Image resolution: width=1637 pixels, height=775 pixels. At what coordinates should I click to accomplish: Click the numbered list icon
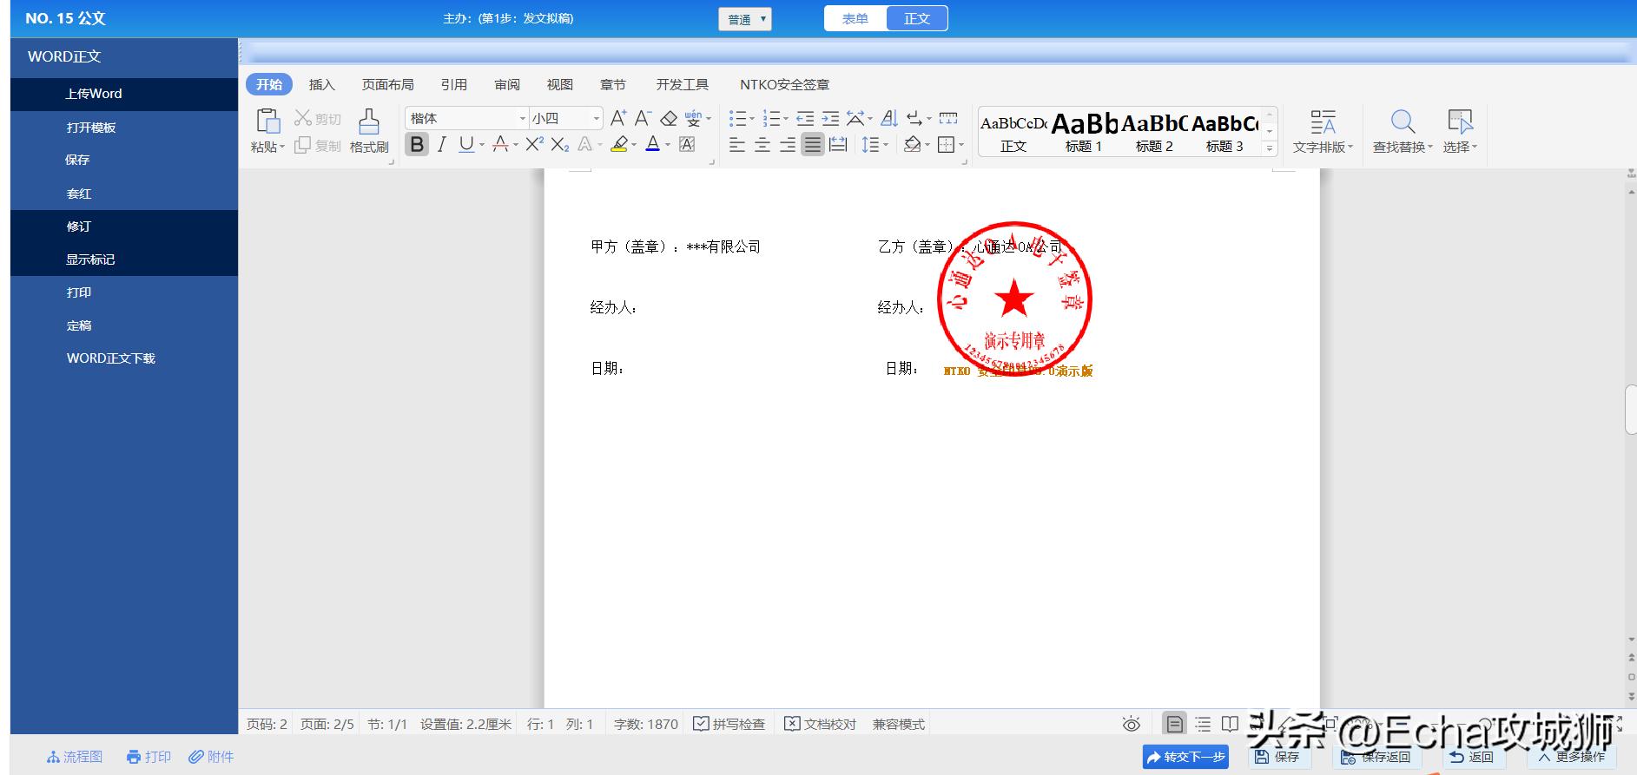coord(771,118)
